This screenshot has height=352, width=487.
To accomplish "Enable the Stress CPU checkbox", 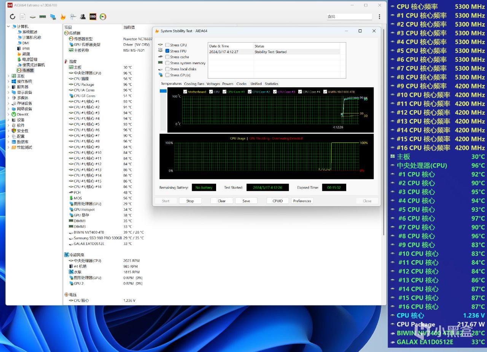I will tap(167, 45).
